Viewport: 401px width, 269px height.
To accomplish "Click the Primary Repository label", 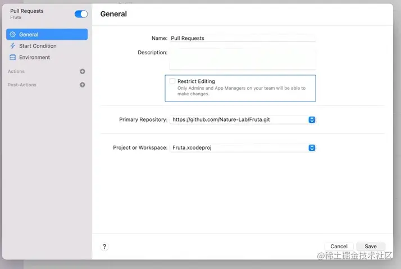I will click(x=143, y=120).
